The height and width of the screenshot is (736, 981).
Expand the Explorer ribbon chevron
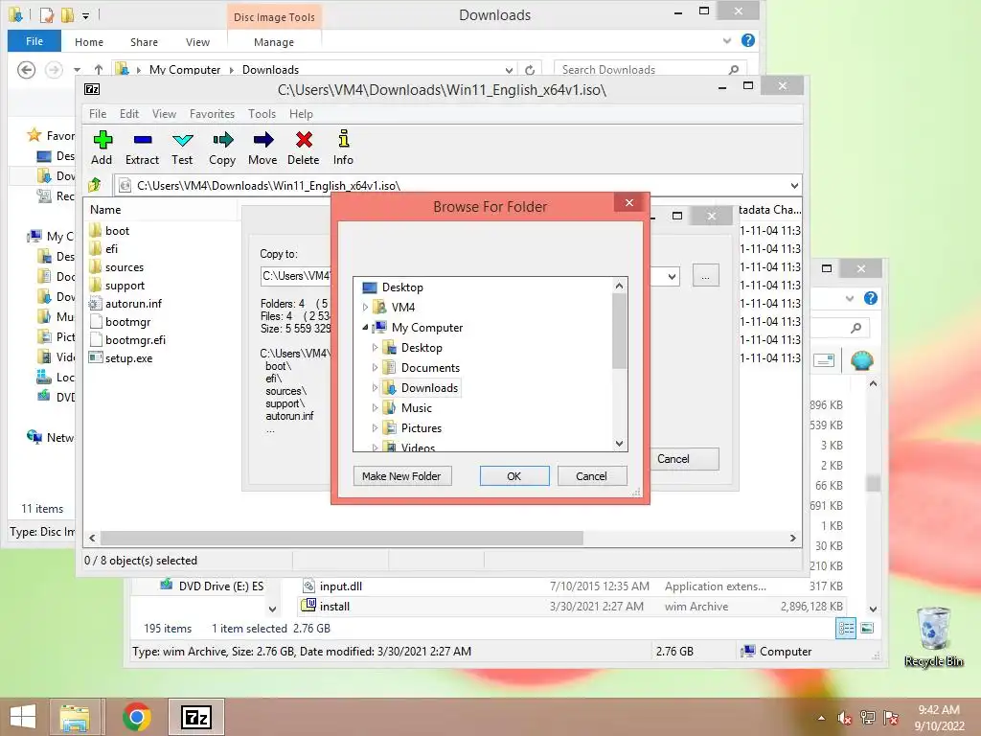tap(727, 40)
